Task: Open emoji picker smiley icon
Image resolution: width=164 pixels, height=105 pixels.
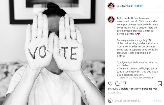Action: (110, 101)
